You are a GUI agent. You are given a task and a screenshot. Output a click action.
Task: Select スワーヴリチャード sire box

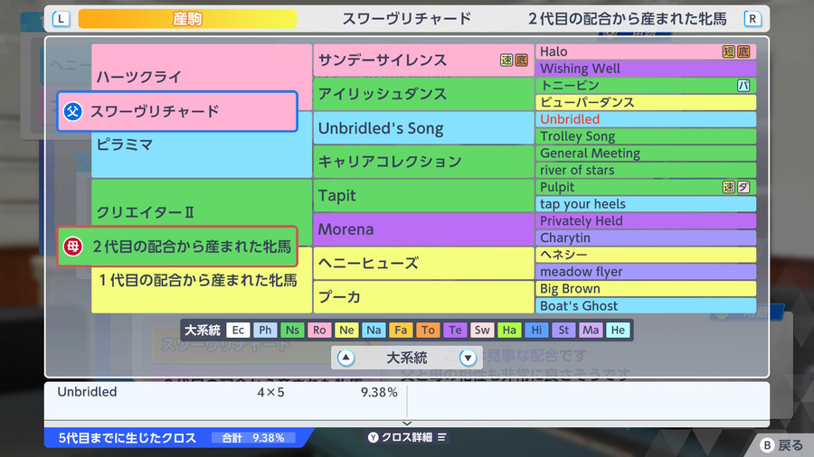tap(177, 111)
